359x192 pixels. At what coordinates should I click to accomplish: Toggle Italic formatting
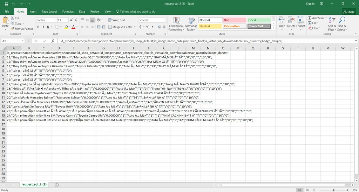(x=43, y=27)
